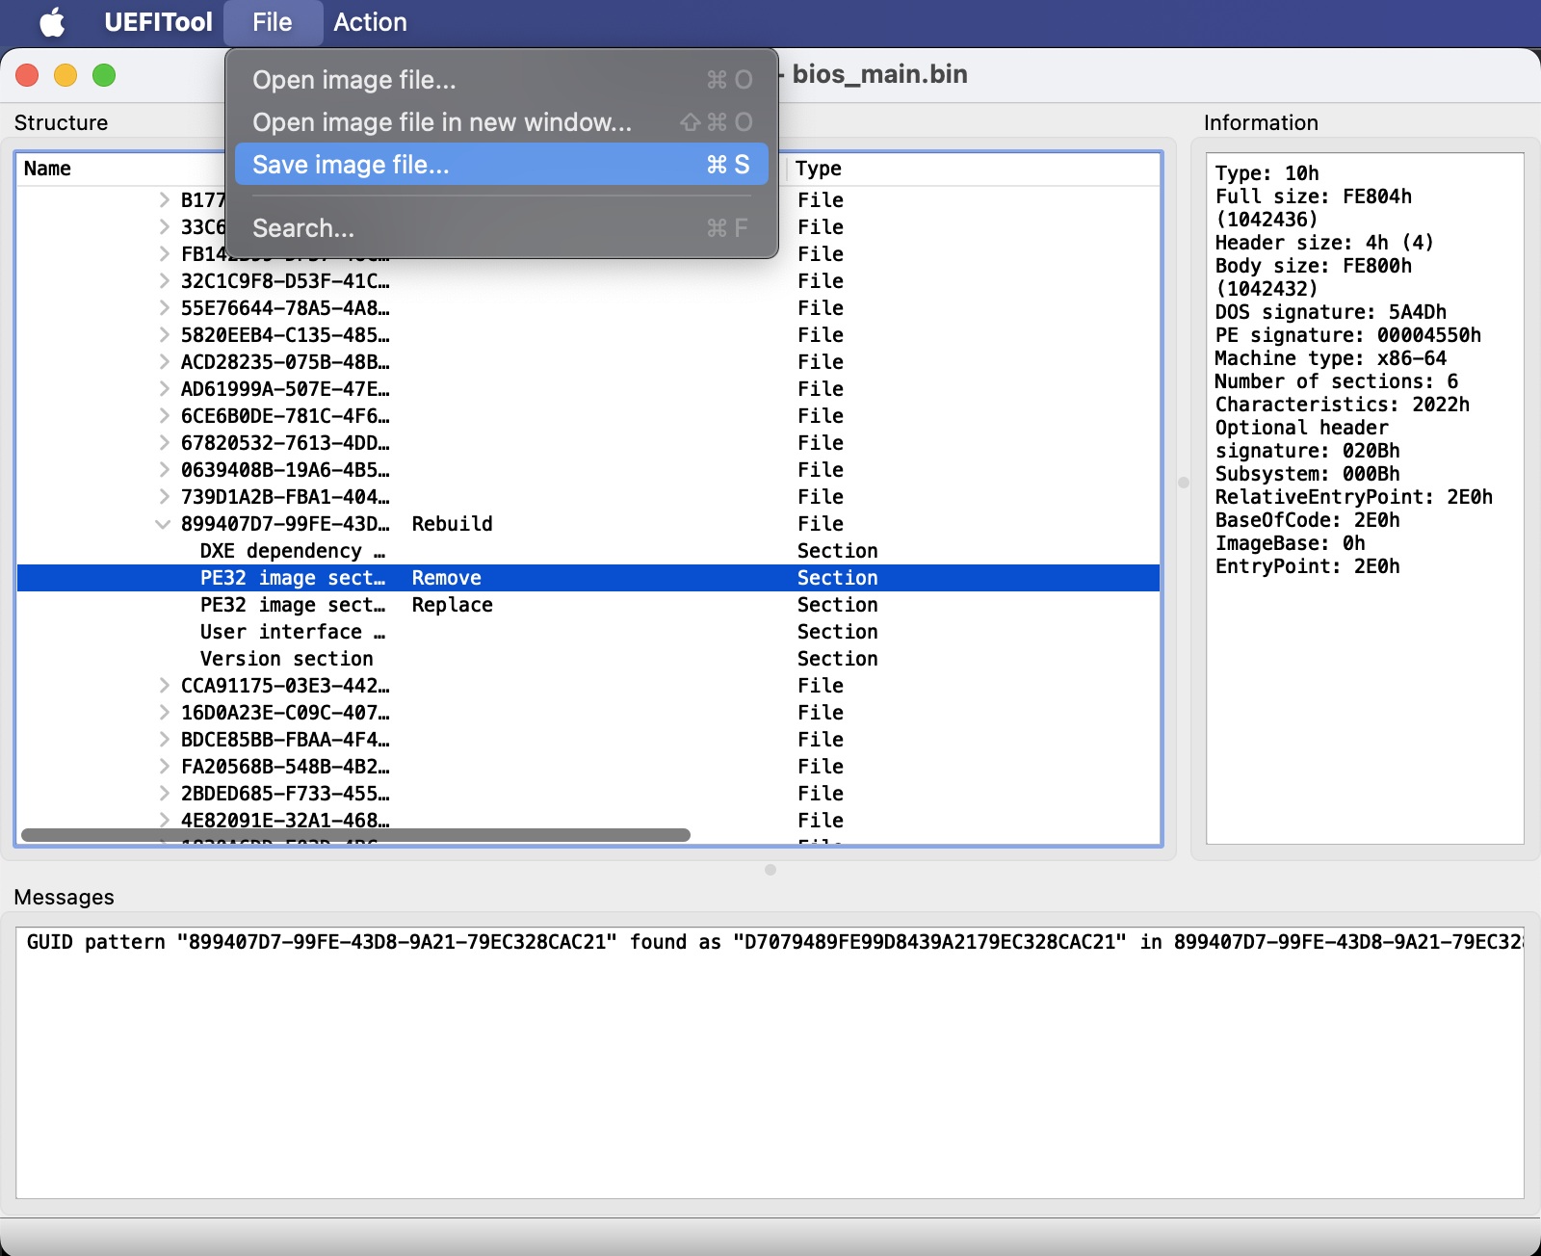Select the User interface section row
Image resolution: width=1541 pixels, height=1256 pixels.
588,632
